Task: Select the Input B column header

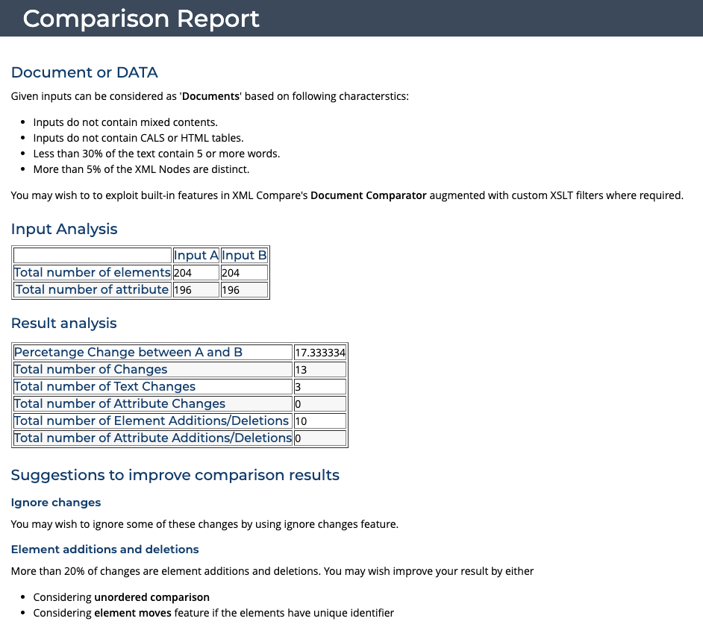Action: pos(244,255)
